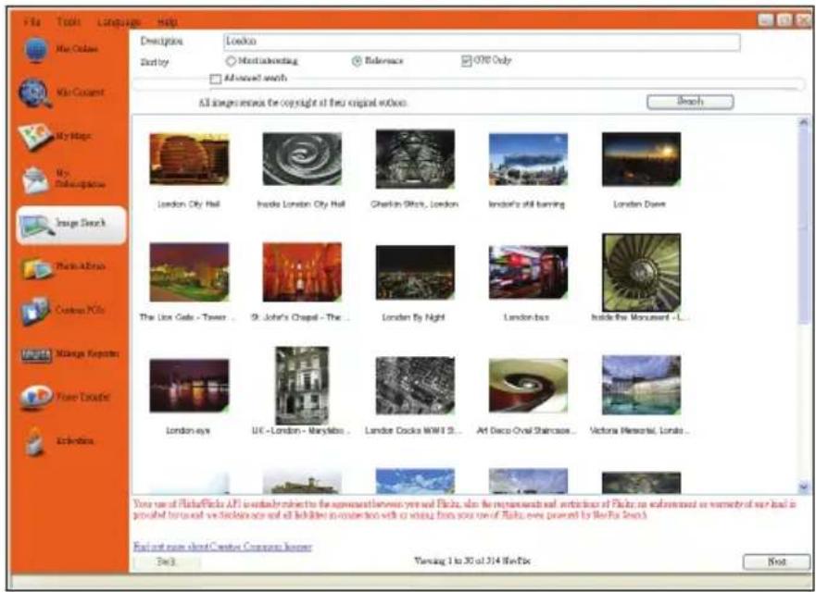This screenshot has height=592, width=816.
Task: Select the London City Hall thumbnail
Action: (x=189, y=159)
